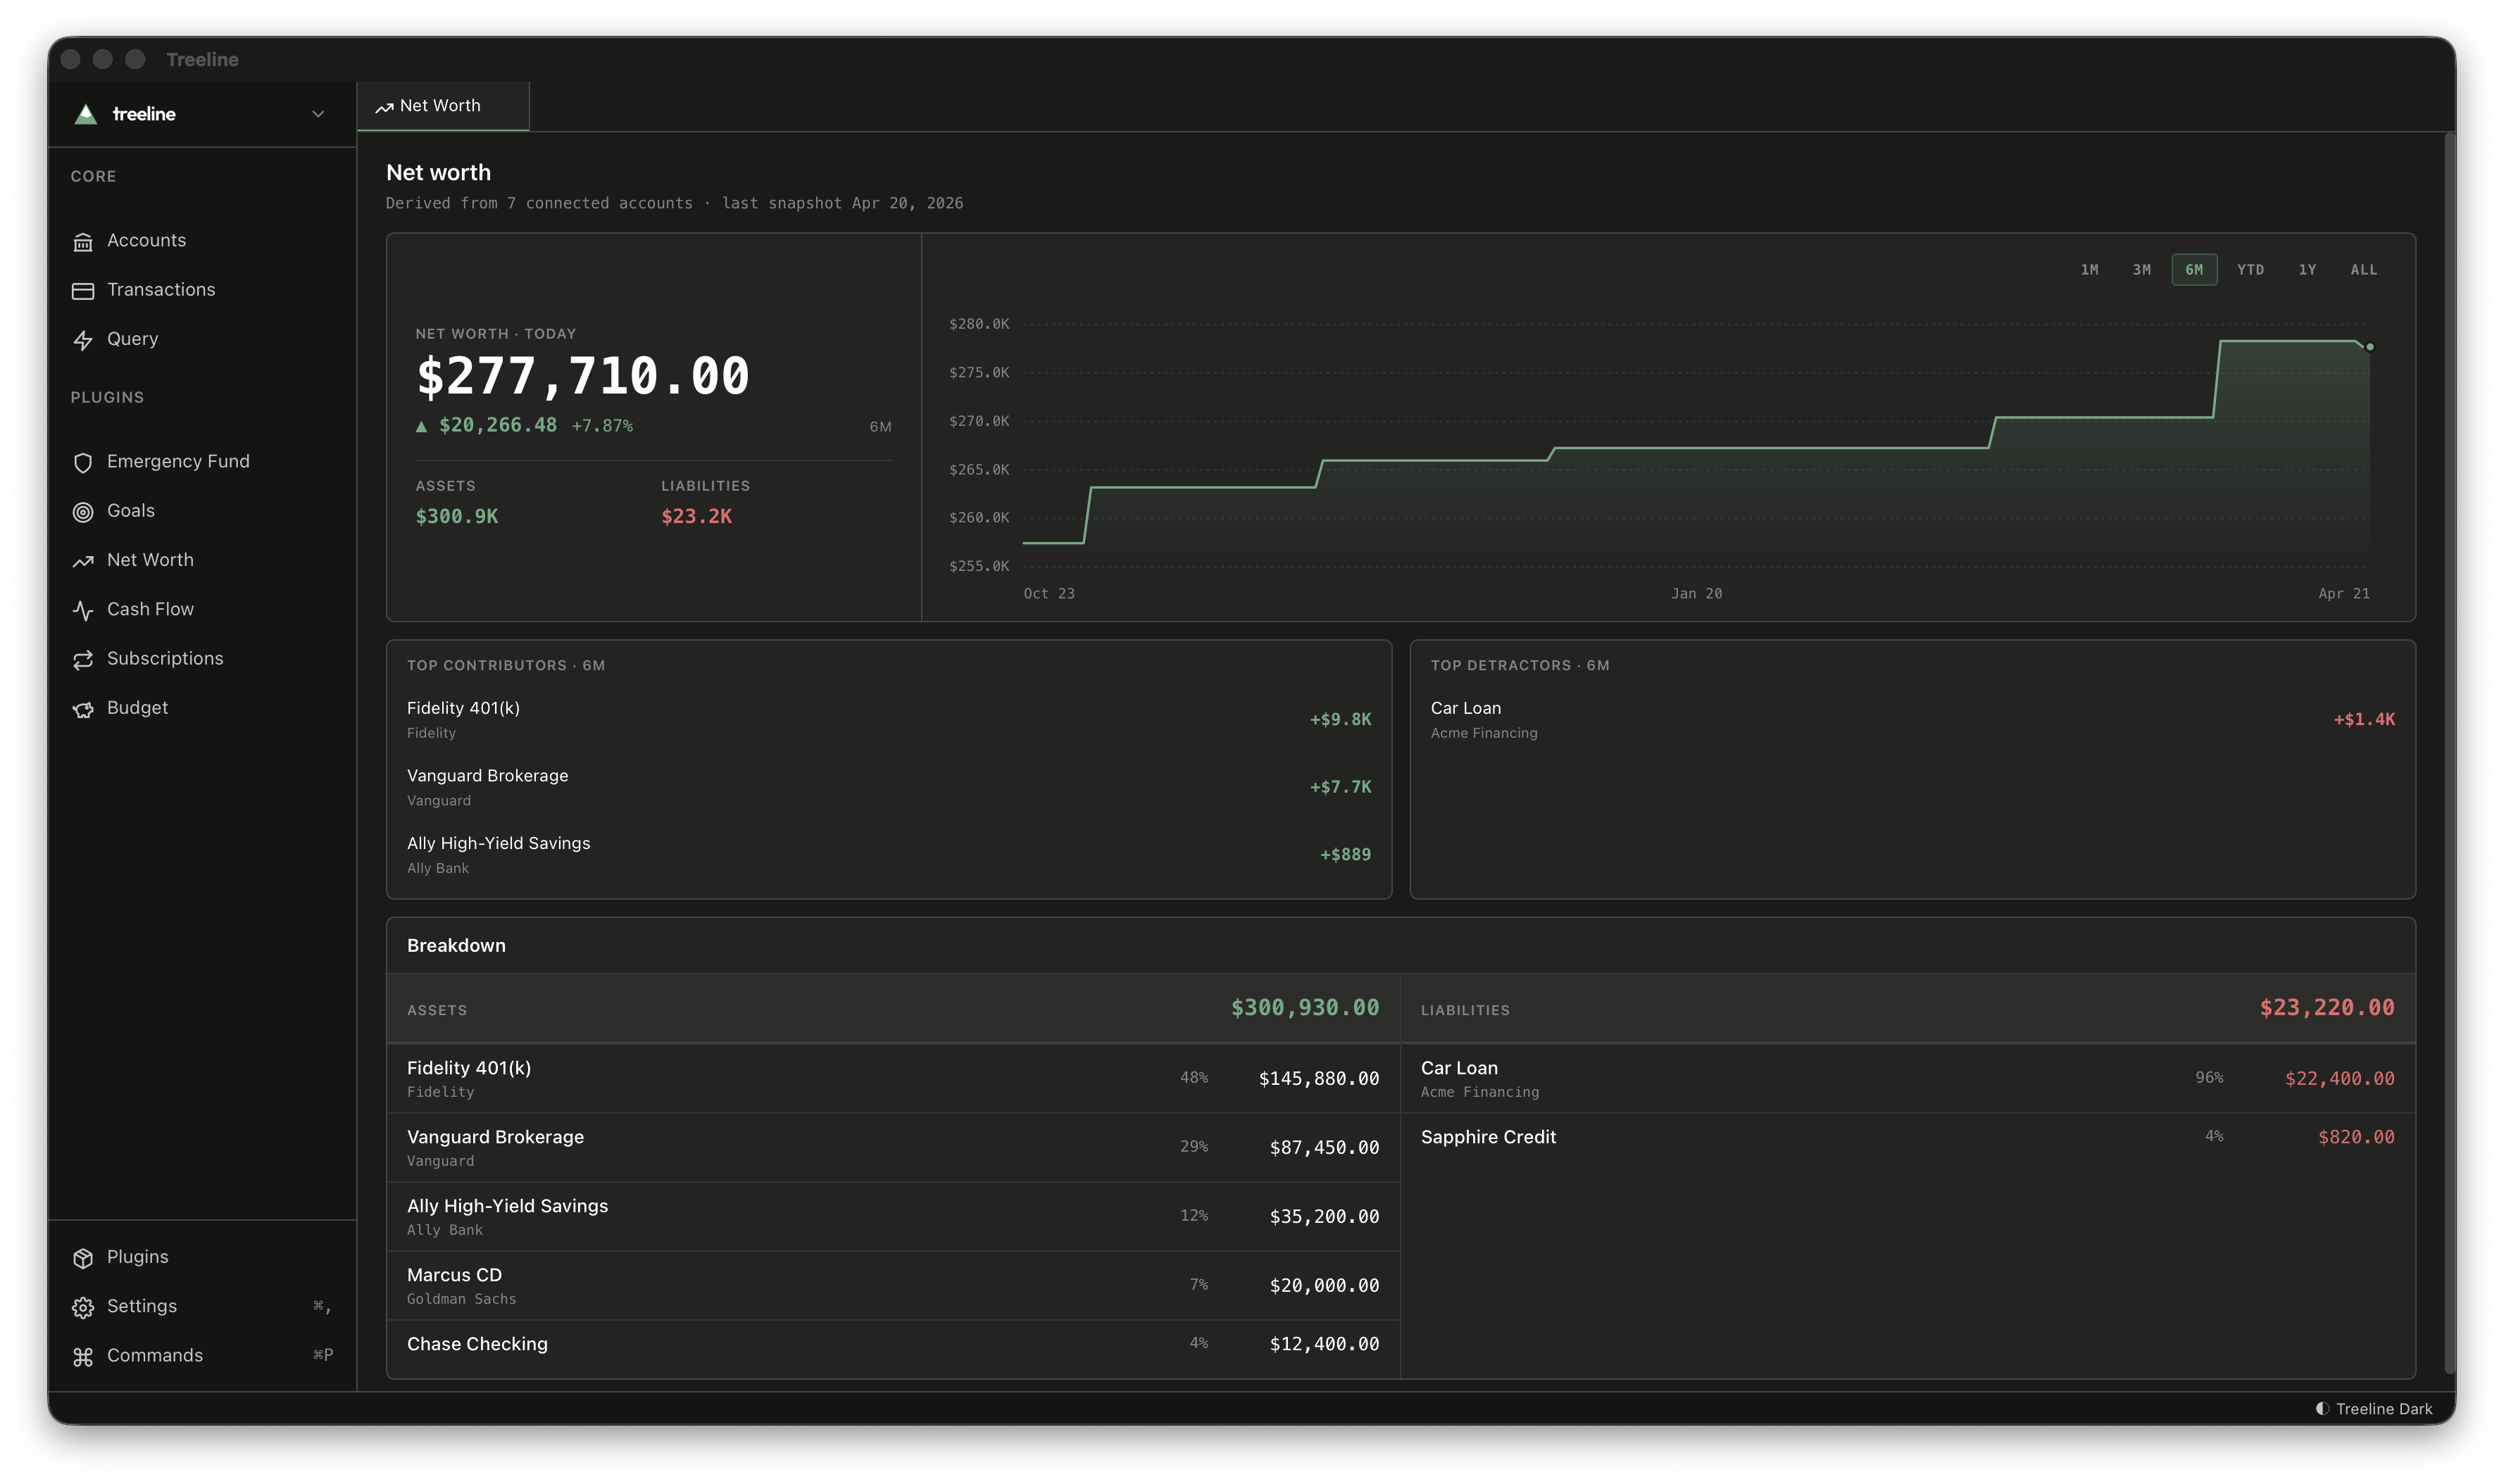Click the $277,710.00 net worth value
2504x1484 pixels.
[x=583, y=377]
